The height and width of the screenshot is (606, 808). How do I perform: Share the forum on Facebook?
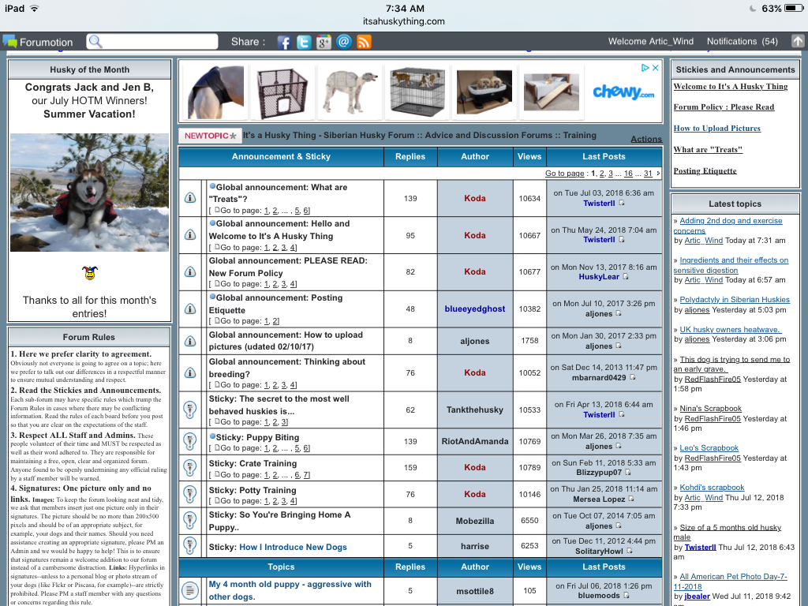284,43
